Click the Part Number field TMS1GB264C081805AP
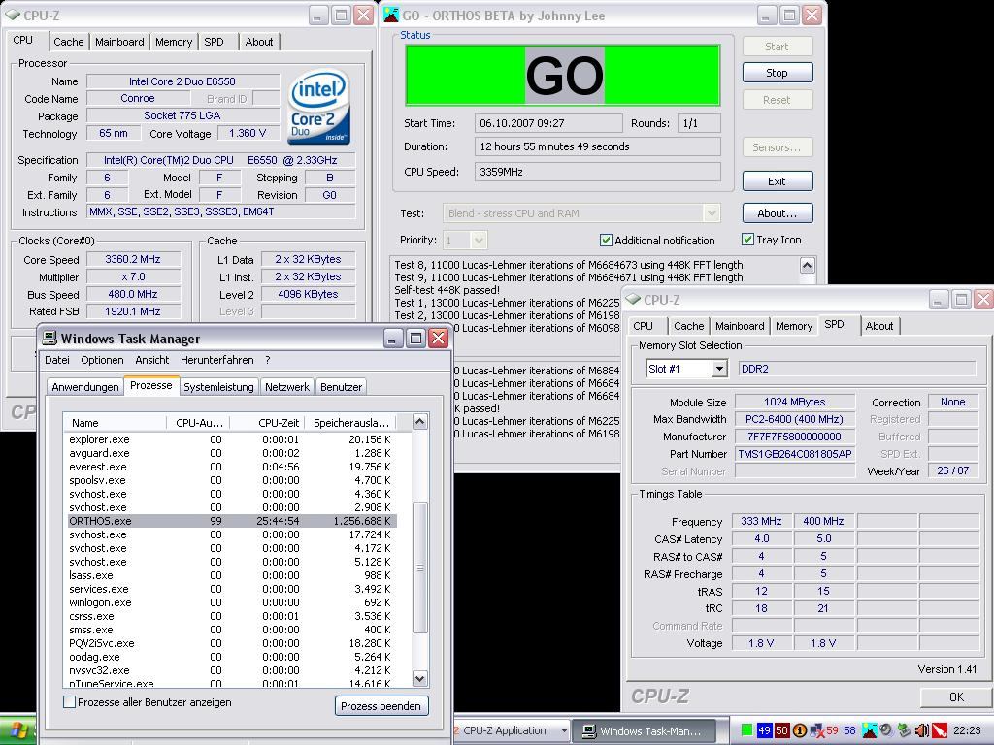 click(795, 454)
